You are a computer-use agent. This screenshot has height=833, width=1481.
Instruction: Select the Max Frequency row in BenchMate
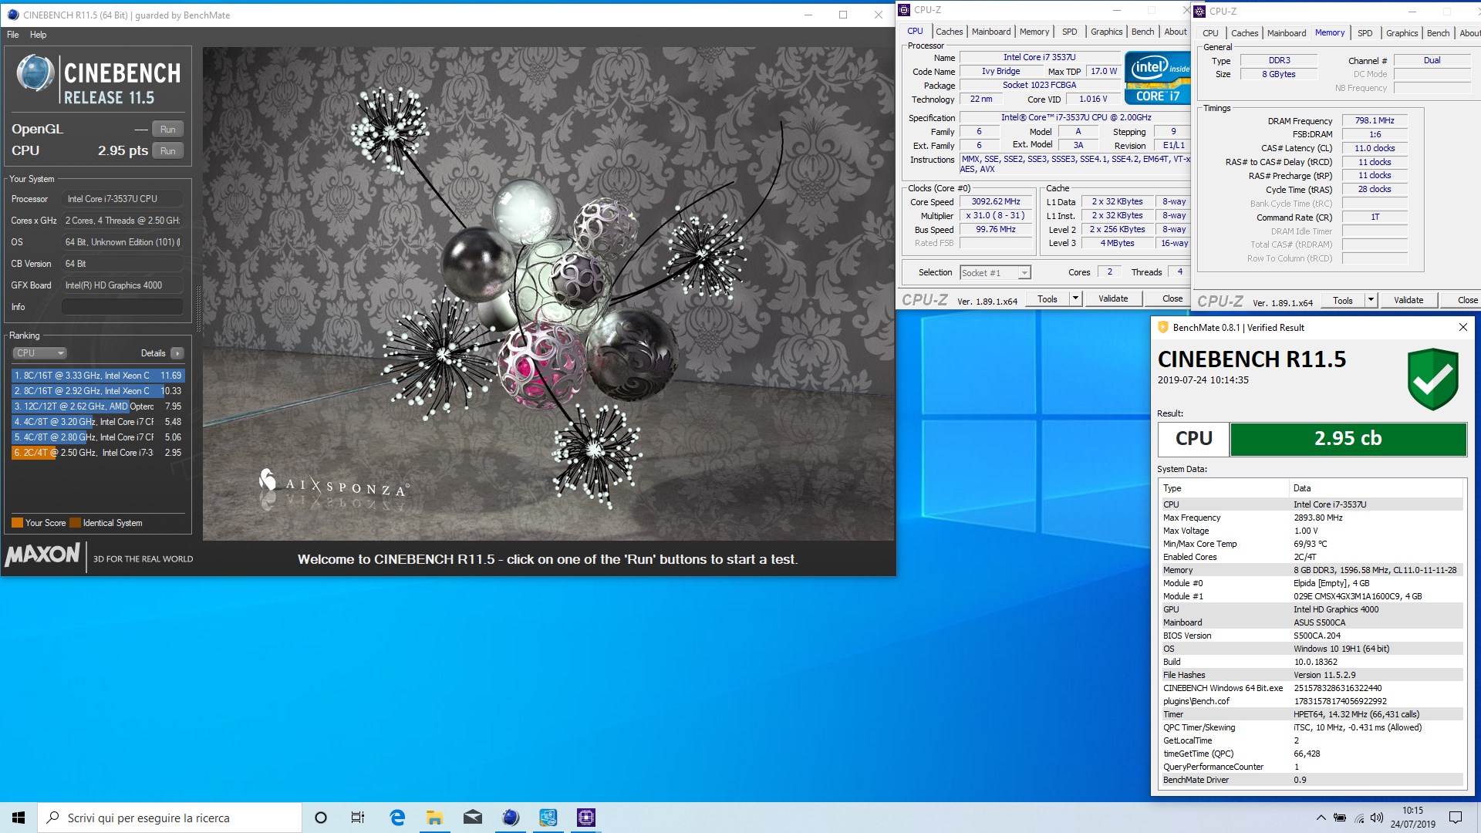coord(1311,518)
